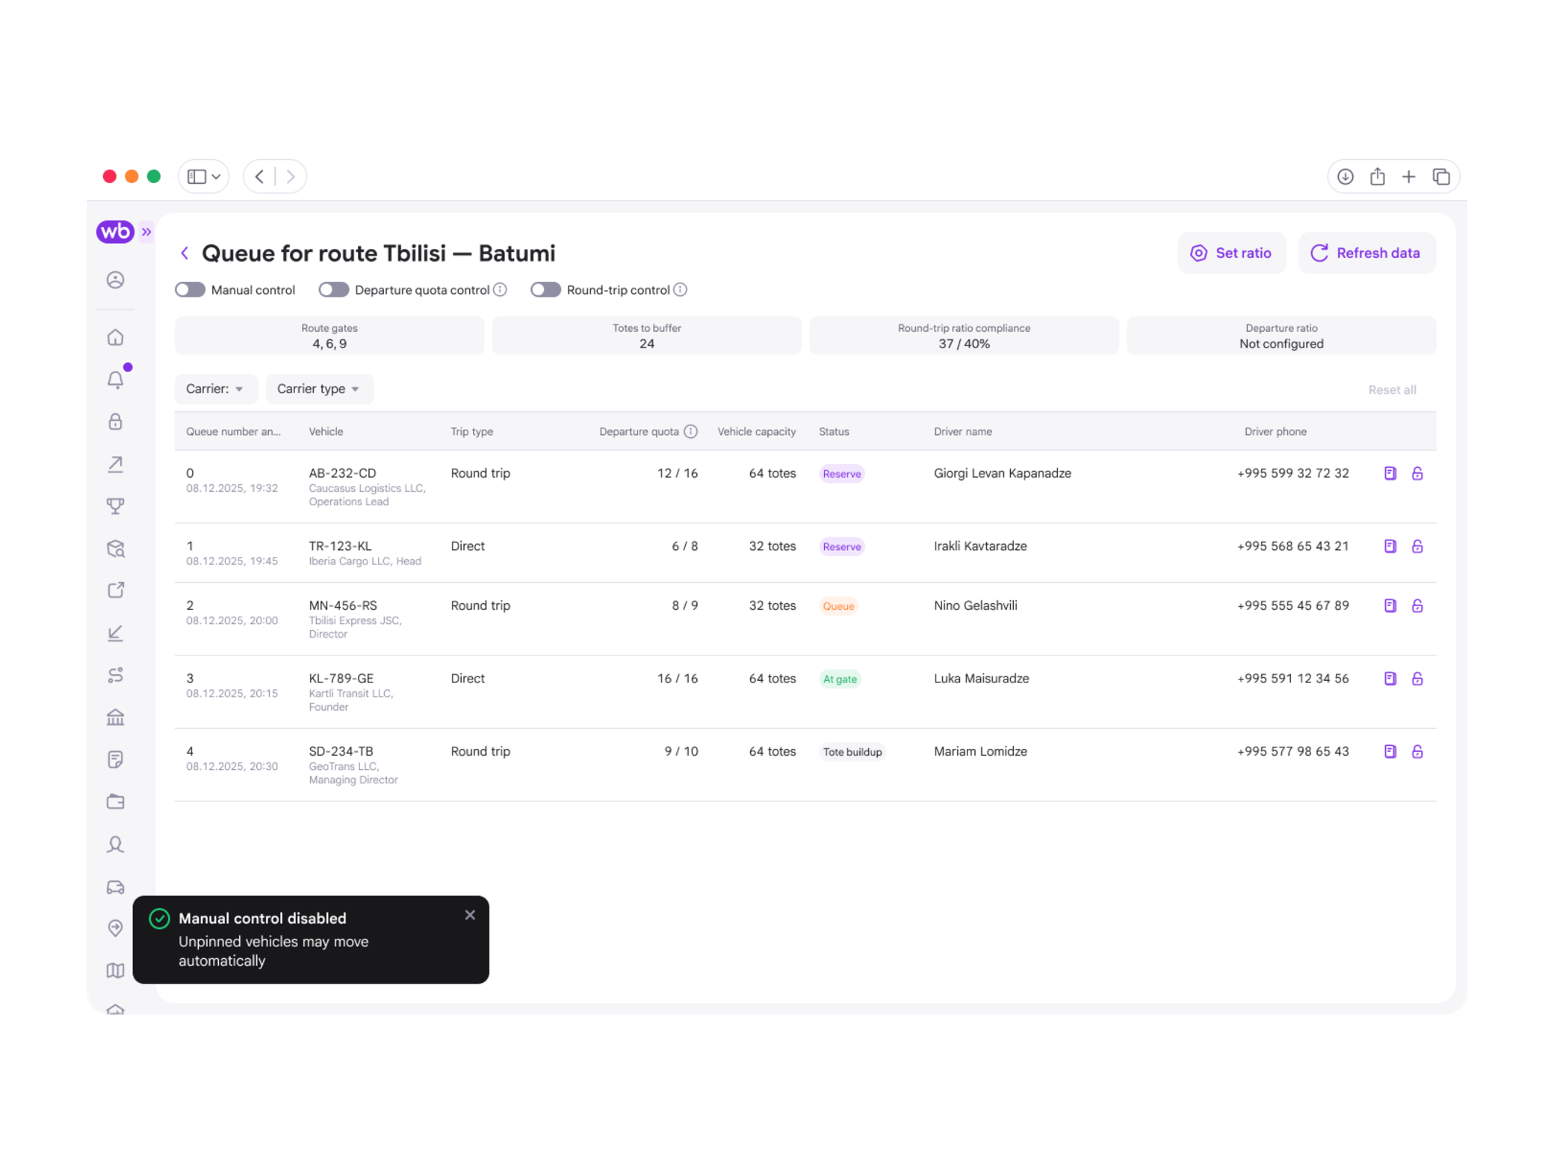Open the user profile icon in sidebar

point(115,280)
